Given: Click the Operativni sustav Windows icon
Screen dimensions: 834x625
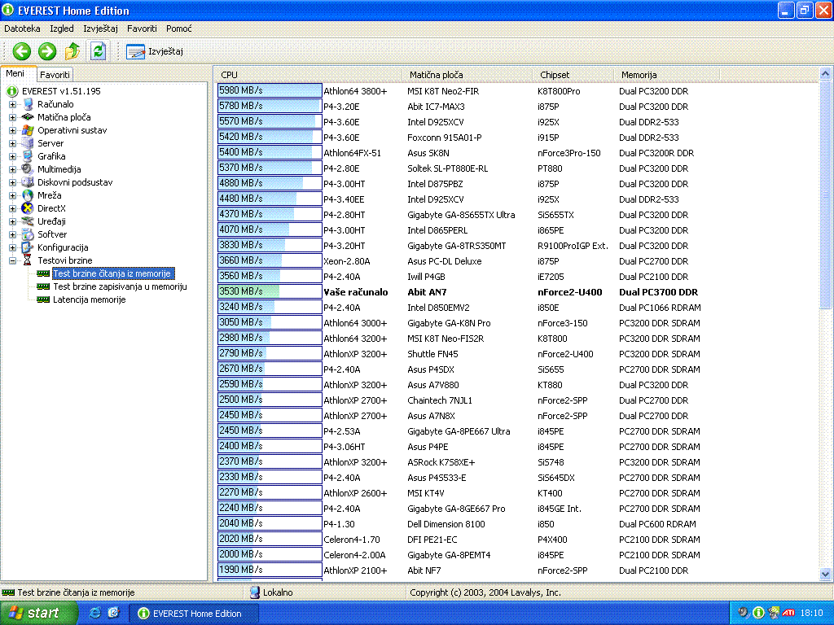Looking at the screenshot, I should click(x=29, y=130).
